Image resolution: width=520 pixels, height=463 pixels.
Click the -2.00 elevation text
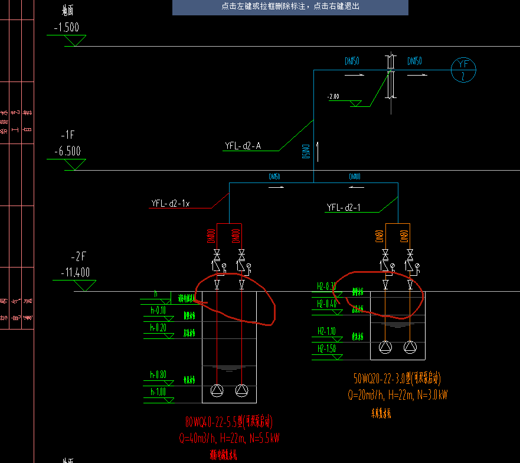(333, 97)
